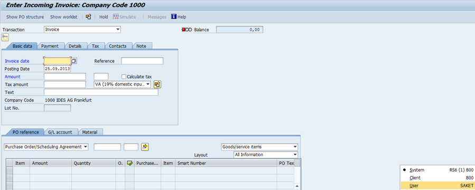Click yellow icon below Transaction label
This screenshot has width=475, height=190.
(5, 37)
